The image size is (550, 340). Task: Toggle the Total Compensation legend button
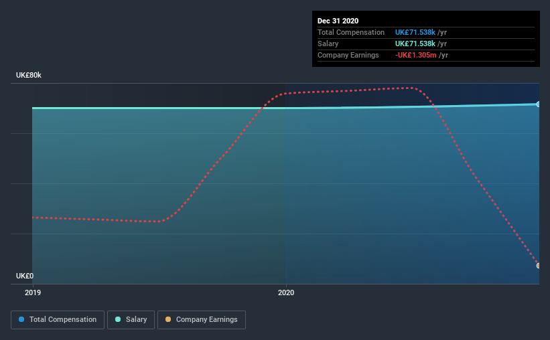pyautogui.click(x=58, y=320)
